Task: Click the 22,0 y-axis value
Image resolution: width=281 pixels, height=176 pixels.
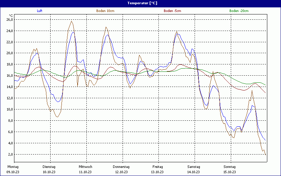Action: [10, 42]
